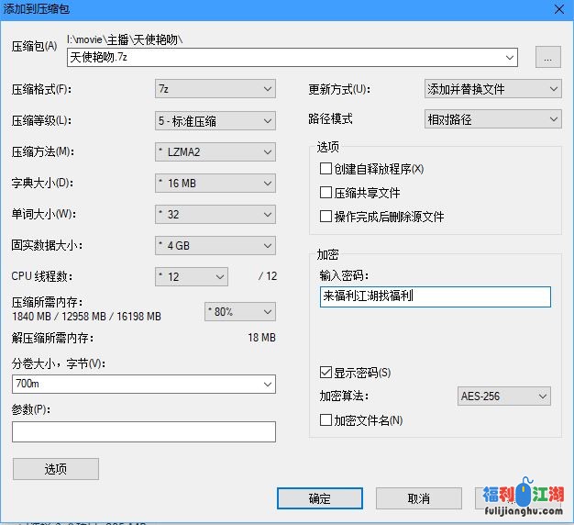Open the word size 32 dropdown

tap(215, 214)
